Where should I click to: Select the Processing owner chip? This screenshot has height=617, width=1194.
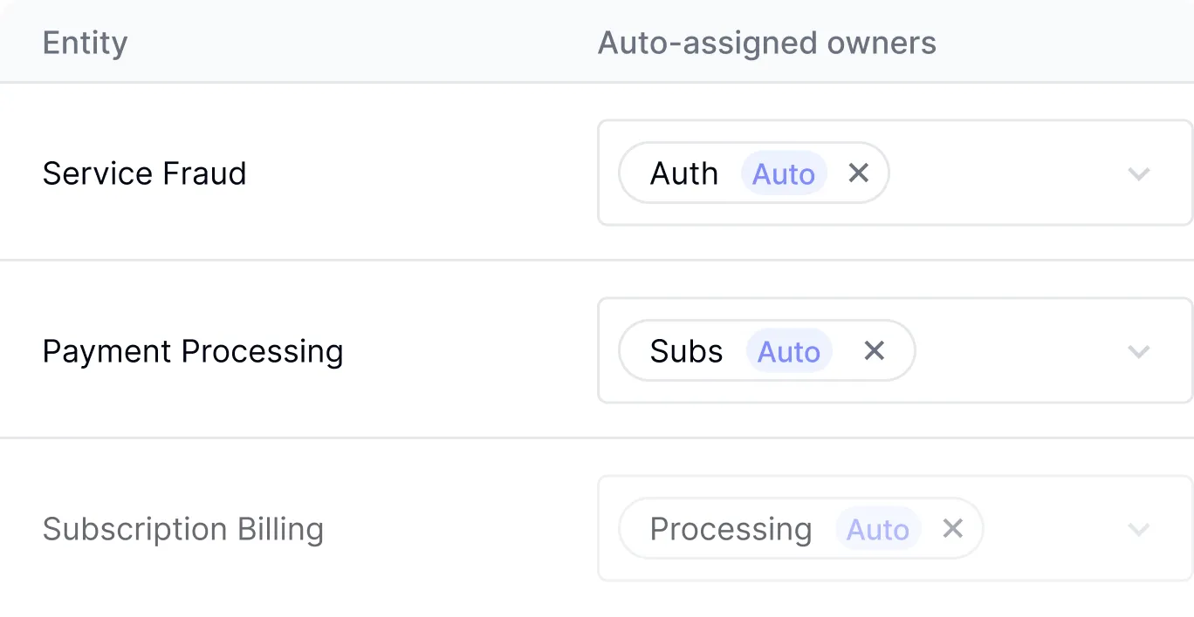730,529
